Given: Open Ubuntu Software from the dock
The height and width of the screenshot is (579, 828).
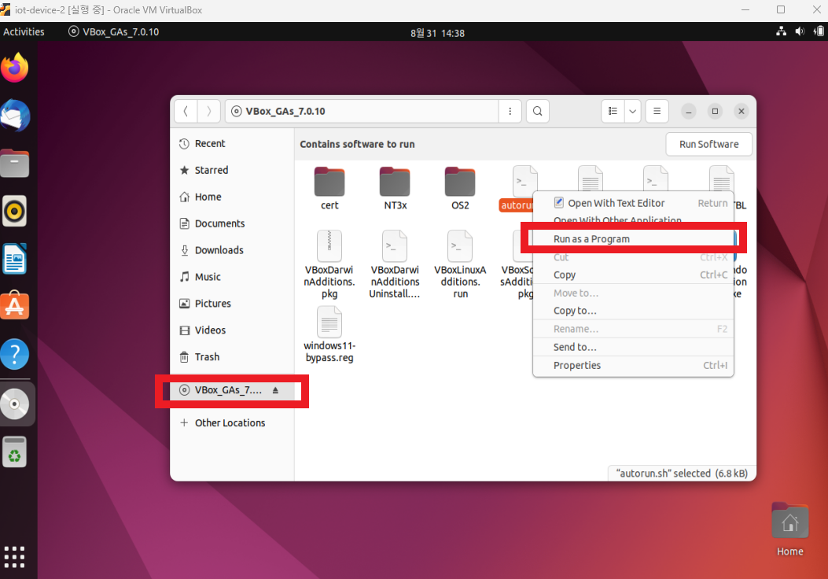Looking at the screenshot, I should (x=15, y=305).
